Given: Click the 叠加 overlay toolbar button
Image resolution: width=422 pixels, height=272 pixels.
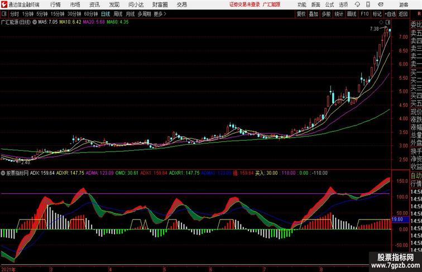Looking at the screenshot, I should tap(314, 14).
